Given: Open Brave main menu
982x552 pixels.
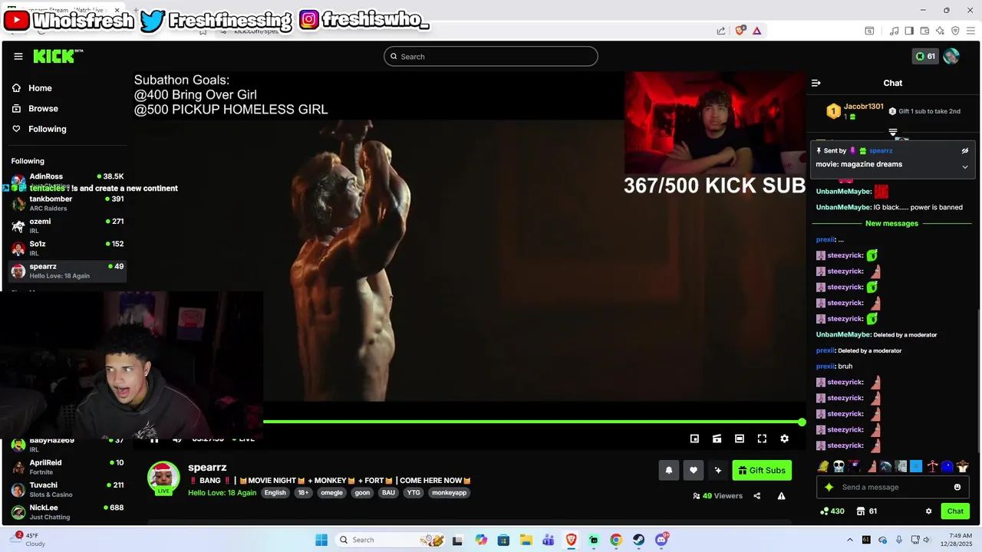Looking at the screenshot, I should [x=970, y=31].
